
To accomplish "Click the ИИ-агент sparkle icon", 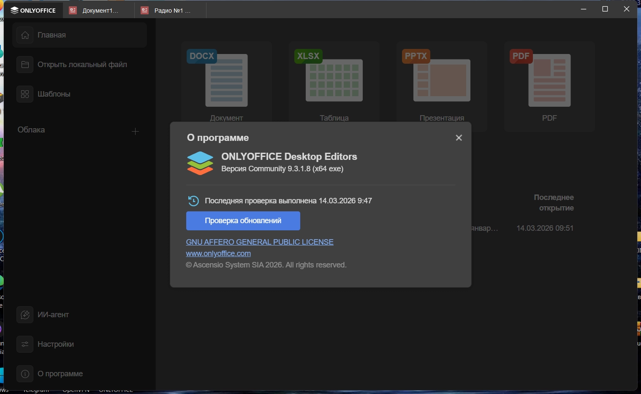I will click(25, 315).
